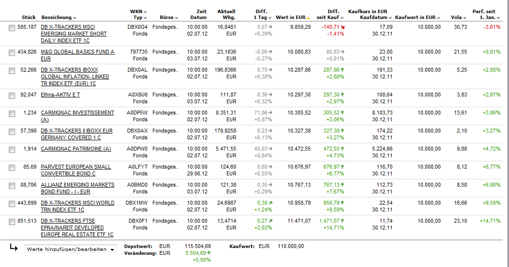Sort by Diff. 1 Tag arrow

point(270,18)
